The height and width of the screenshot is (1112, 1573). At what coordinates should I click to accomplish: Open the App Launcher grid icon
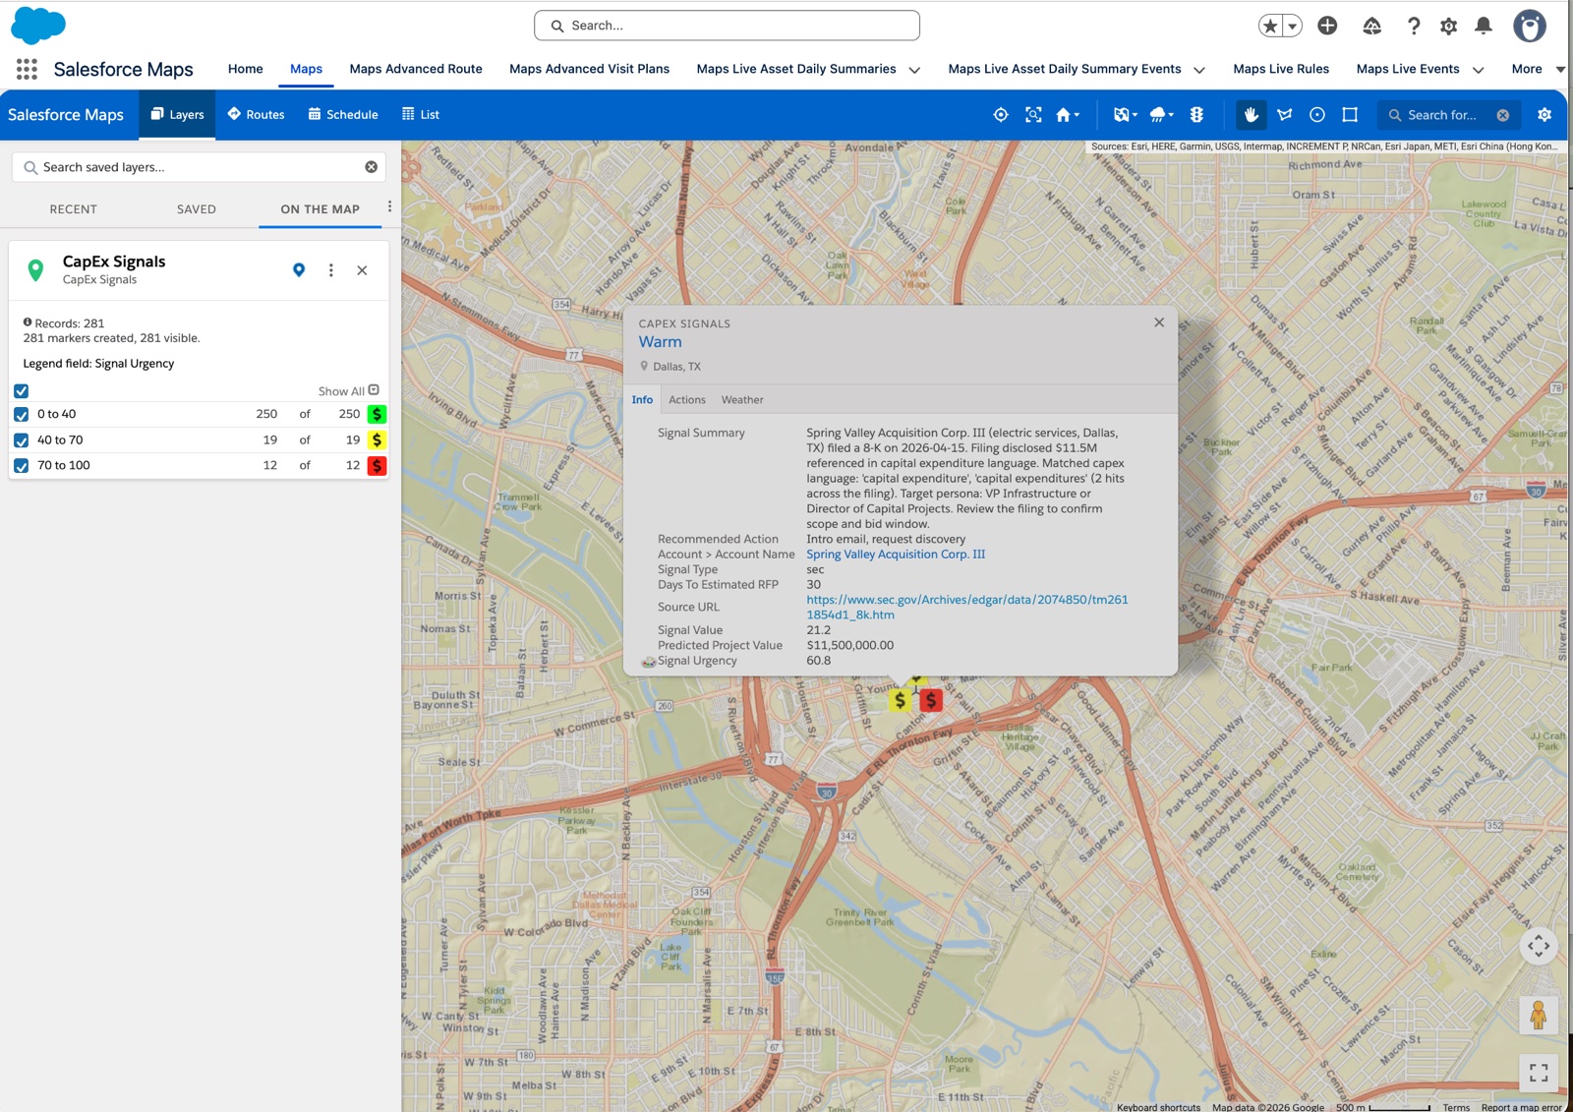tap(27, 69)
